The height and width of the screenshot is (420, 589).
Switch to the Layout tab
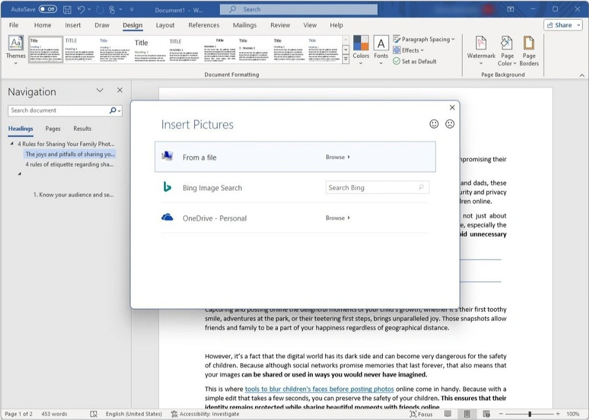coord(165,25)
